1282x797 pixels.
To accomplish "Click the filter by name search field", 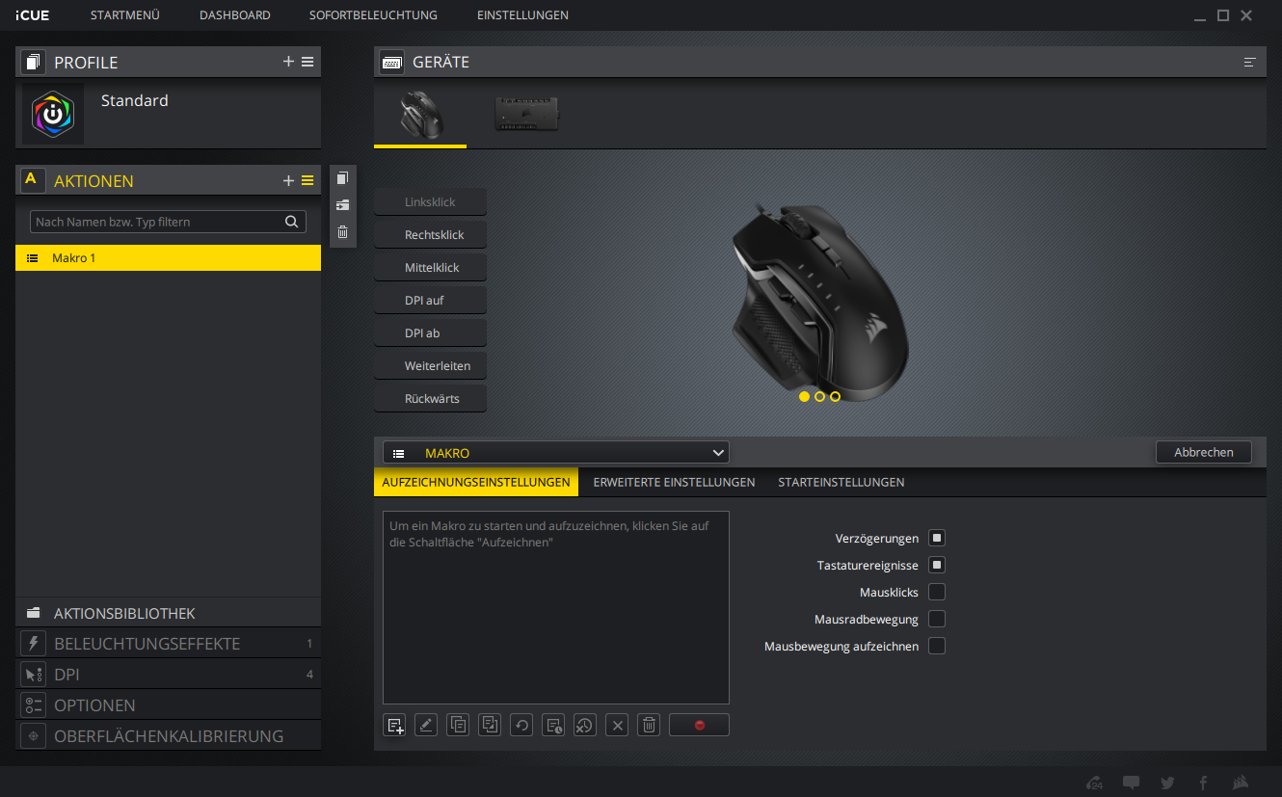I will (x=168, y=222).
